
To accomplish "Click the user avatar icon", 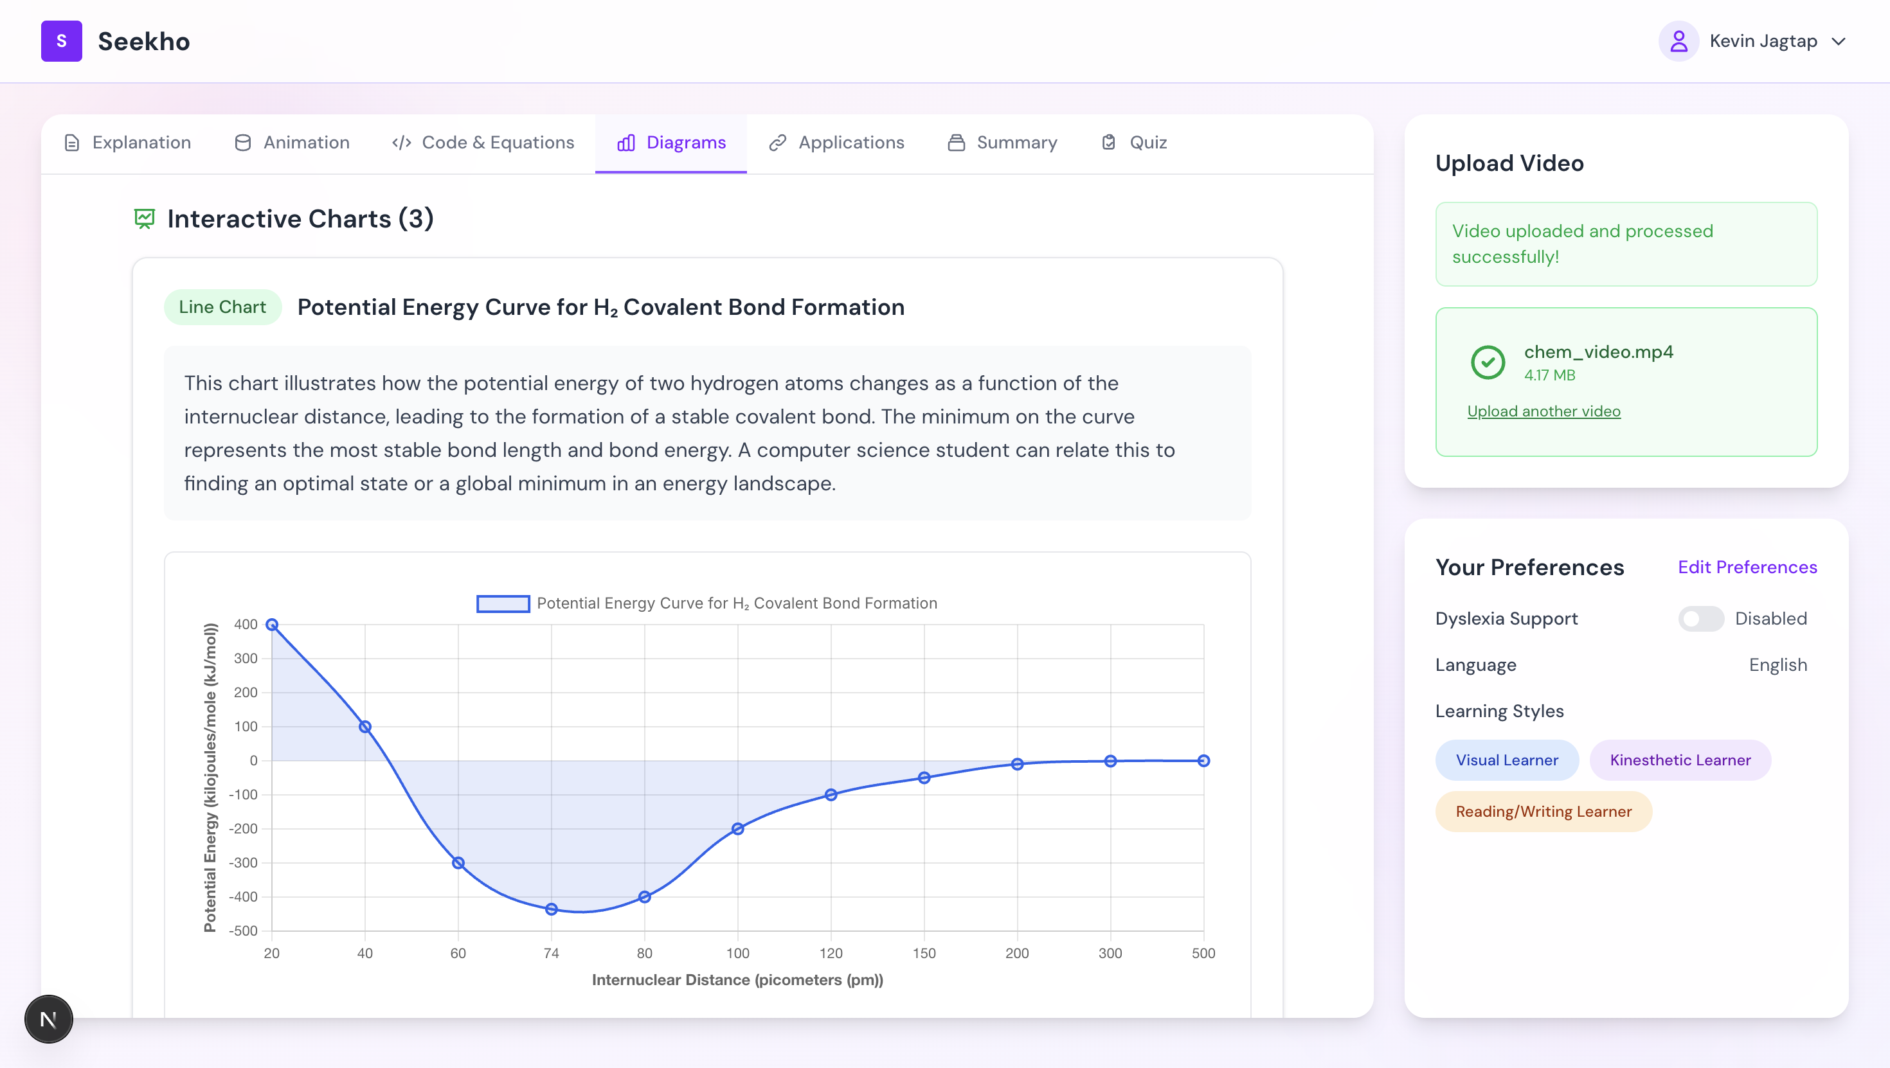I will pyautogui.click(x=1678, y=41).
